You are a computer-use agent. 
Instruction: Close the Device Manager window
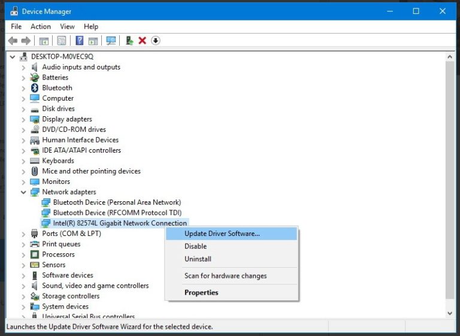(443, 11)
